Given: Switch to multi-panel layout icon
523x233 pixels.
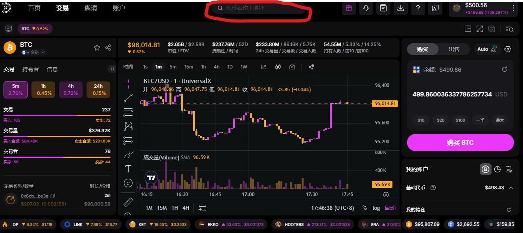Looking at the screenshot, I should (x=468, y=29).
